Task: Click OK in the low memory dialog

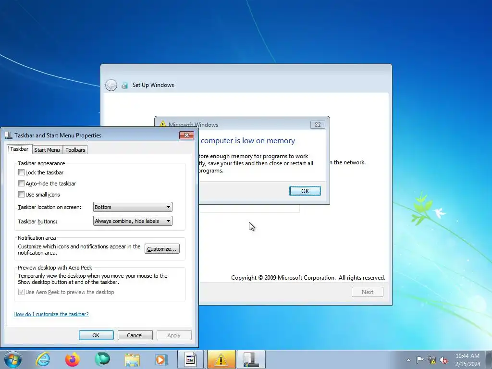Action: tap(305, 191)
